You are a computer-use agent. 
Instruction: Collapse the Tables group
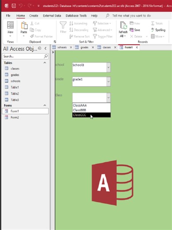tap(45, 63)
